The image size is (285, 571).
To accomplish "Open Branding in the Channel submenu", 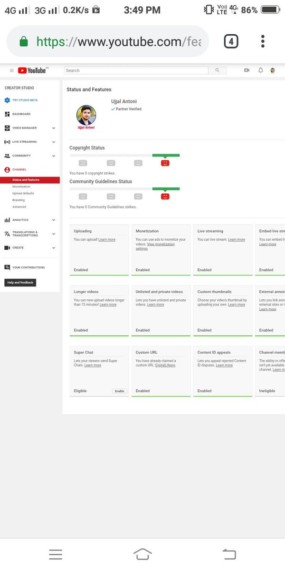I will coord(19,200).
